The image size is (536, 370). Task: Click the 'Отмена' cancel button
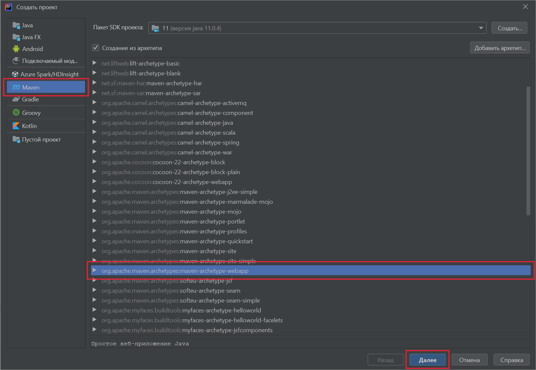[x=469, y=360]
